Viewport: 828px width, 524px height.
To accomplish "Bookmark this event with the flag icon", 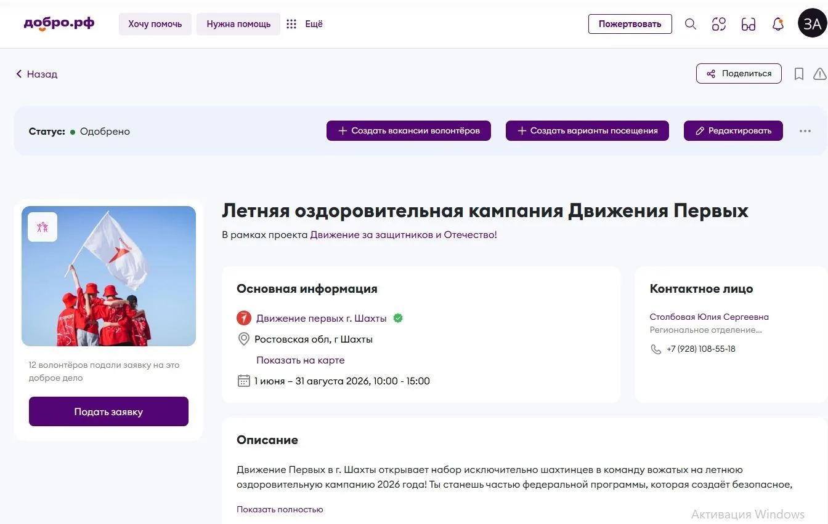I will [x=799, y=74].
